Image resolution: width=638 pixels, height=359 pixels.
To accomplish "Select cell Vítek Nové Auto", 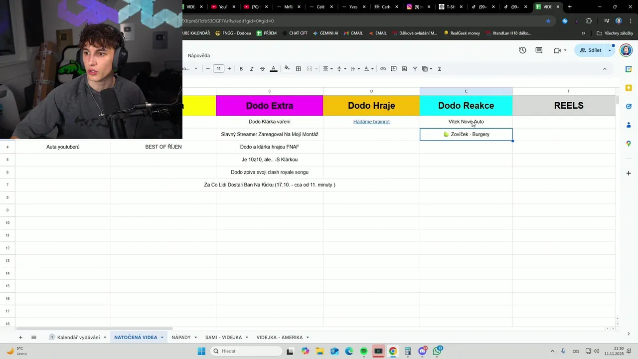I will (x=466, y=122).
